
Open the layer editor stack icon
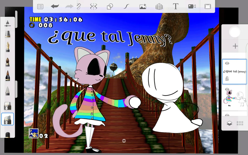229,123
